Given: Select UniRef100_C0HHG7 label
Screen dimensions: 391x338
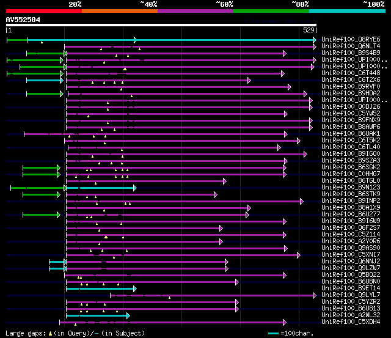Looking at the screenshot, I should pos(351,174).
